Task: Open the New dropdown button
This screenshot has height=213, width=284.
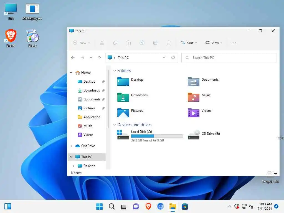Action: (x=81, y=43)
